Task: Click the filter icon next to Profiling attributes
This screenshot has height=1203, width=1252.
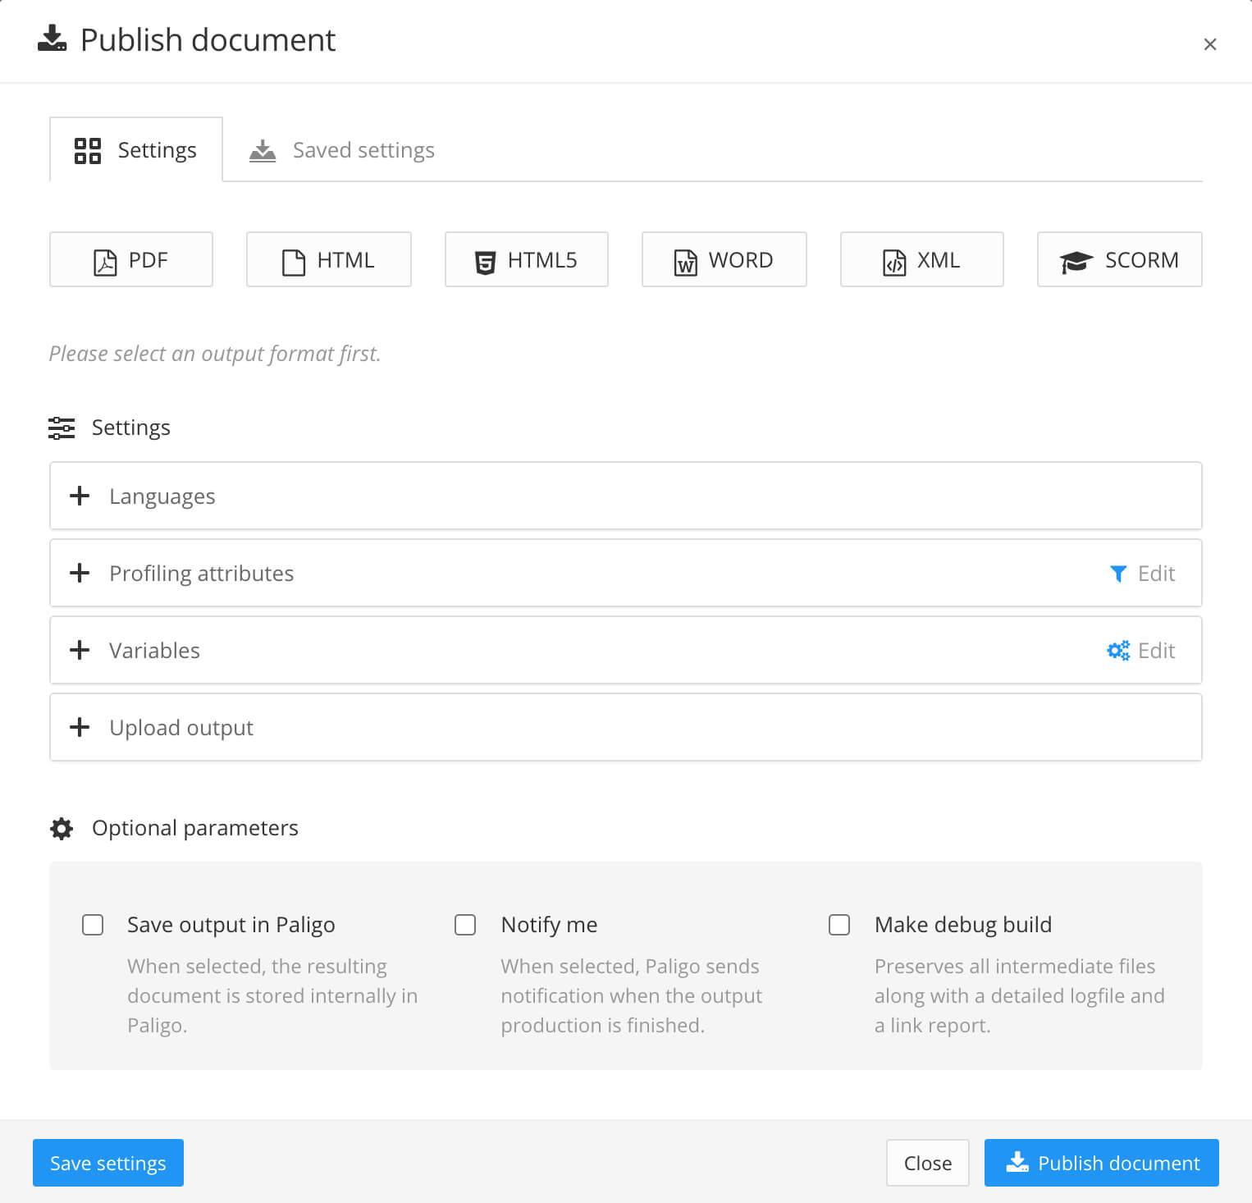Action: point(1118,574)
